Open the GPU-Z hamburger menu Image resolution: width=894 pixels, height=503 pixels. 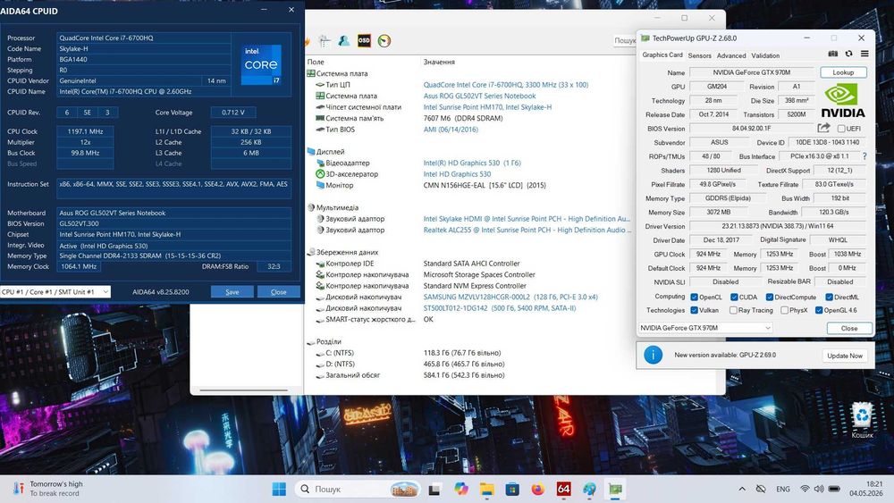[864, 54]
